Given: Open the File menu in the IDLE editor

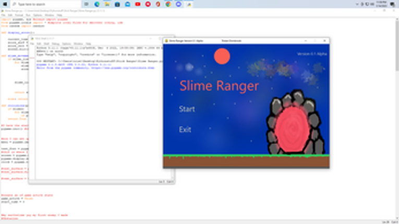Looking at the screenshot, I should point(4,15).
